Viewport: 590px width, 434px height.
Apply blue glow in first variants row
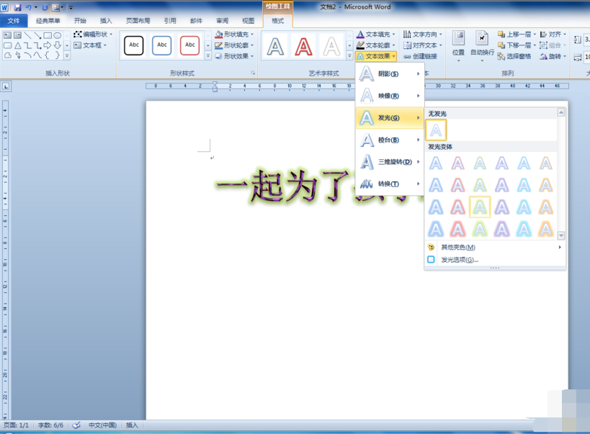click(436, 163)
